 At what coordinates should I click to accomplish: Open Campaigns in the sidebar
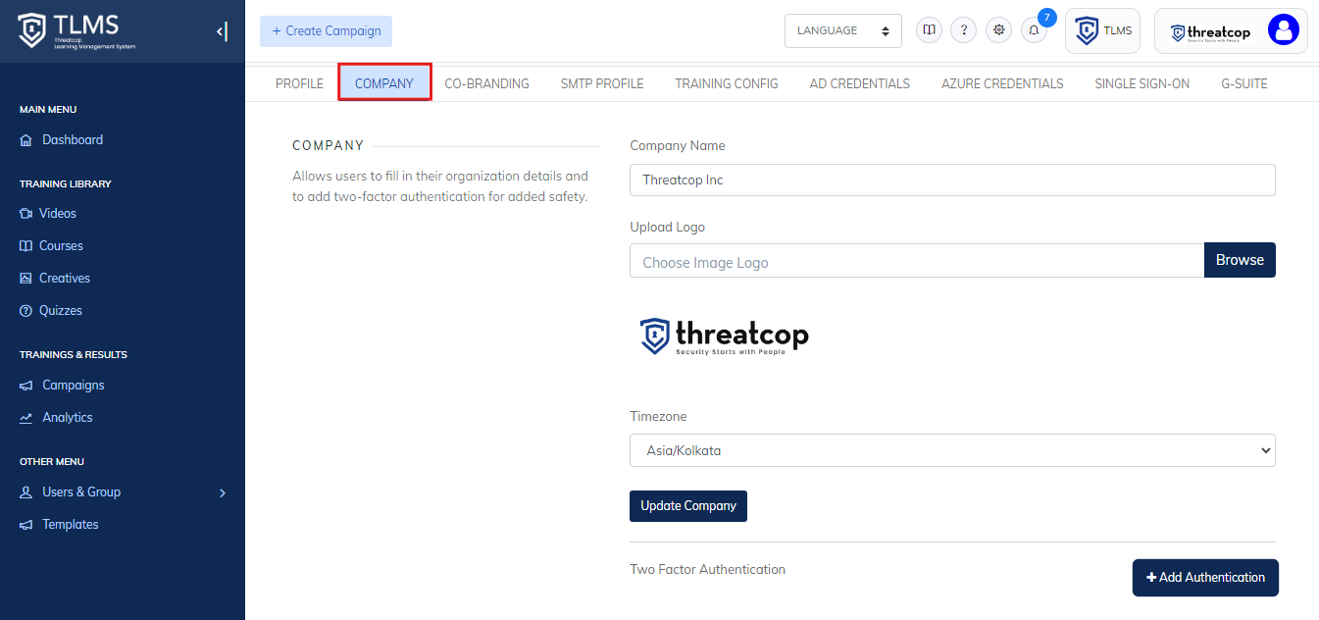point(74,386)
